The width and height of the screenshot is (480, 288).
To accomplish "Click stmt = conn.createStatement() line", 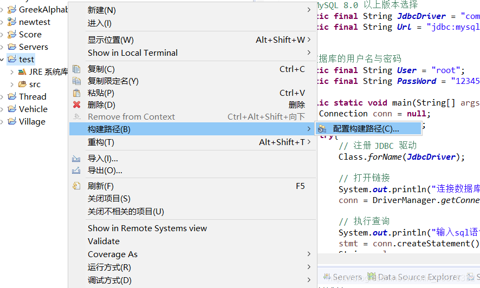I will (x=409, y=244).
